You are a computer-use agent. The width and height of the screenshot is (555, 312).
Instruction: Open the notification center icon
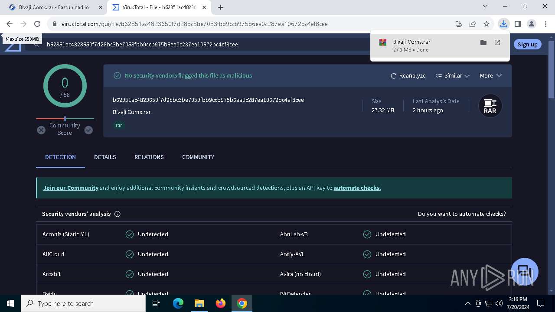click(541, 303)
